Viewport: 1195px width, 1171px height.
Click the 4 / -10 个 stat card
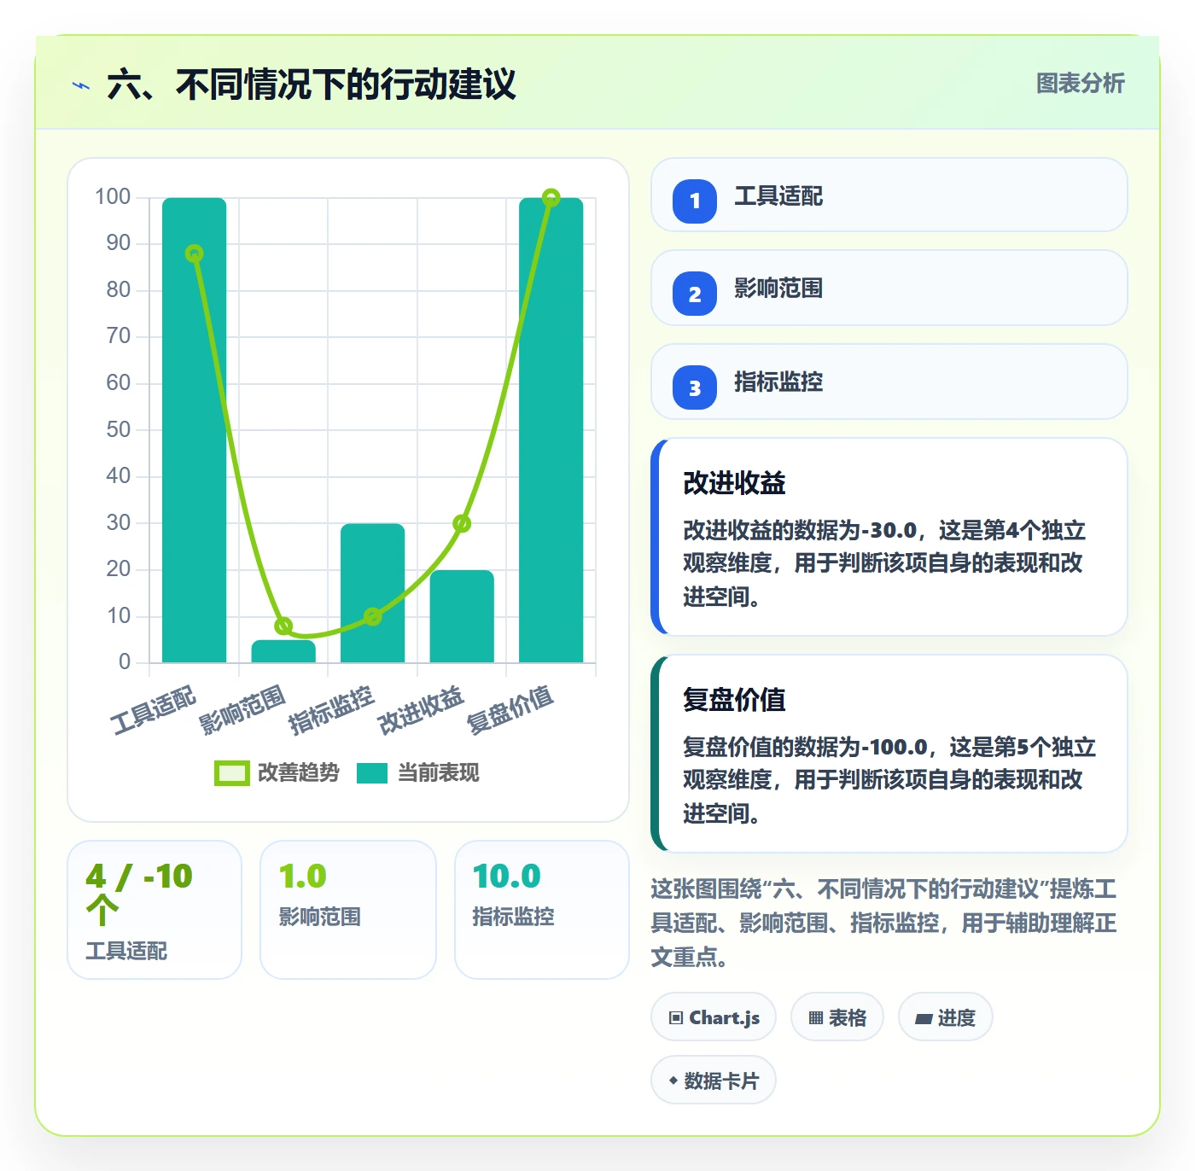point(154,910)
